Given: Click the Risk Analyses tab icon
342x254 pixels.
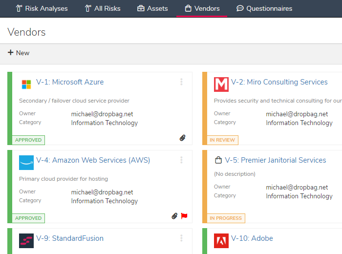Looking at the screenshot, I should click(x=19, y=8).
